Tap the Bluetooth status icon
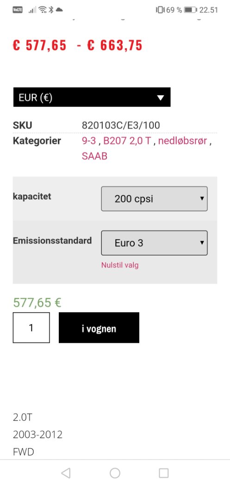 (51, 10)
